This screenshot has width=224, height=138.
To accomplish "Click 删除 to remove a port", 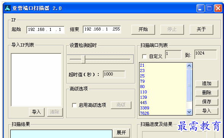I will (x=207, y=93).
